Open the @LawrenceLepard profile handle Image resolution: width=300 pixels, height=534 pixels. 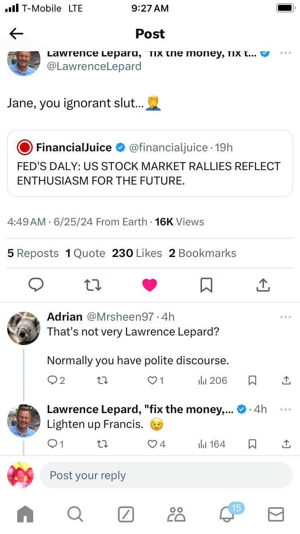(94, 66)
